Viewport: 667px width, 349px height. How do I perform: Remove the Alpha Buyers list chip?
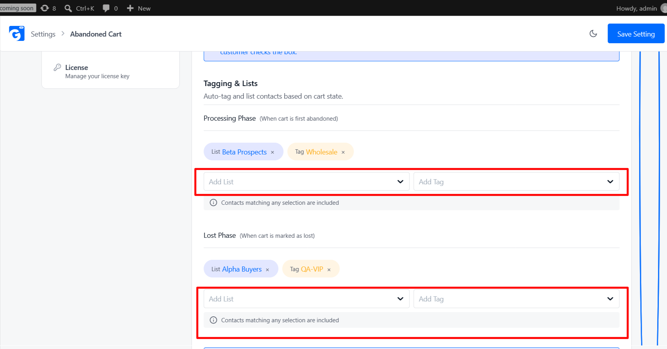coord(267,270)
